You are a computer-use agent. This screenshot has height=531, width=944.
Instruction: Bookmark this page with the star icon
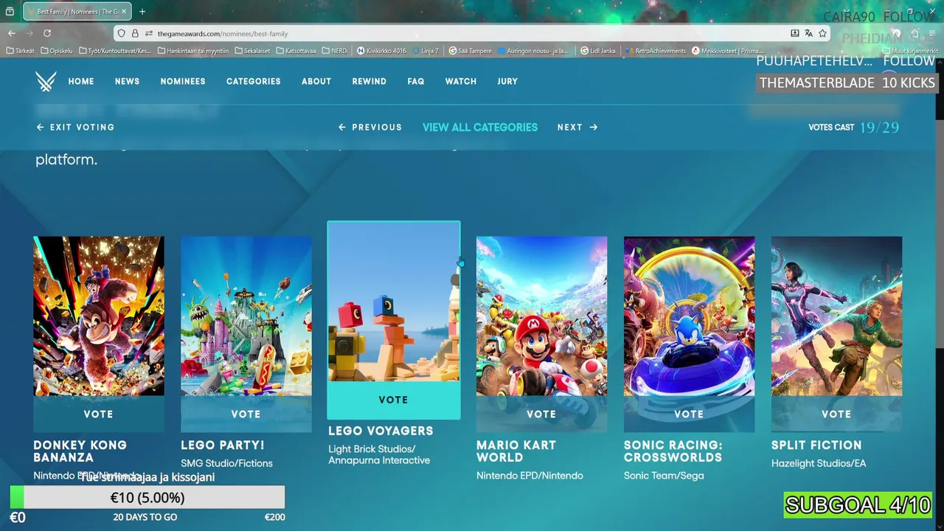tap(822, 33)
